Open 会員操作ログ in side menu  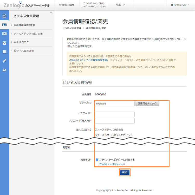pos(21,42)
